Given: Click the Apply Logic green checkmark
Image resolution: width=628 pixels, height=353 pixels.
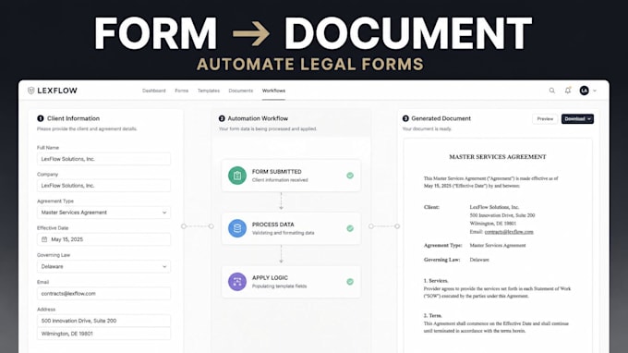Looking at the screenshot, I should (x=350, y=282).
